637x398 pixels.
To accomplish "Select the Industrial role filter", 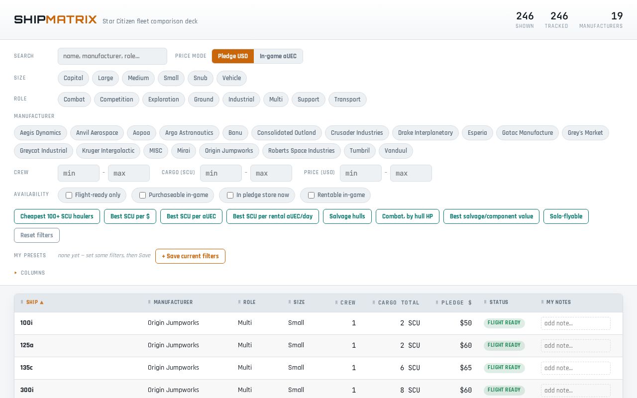I will coord(241,99).
